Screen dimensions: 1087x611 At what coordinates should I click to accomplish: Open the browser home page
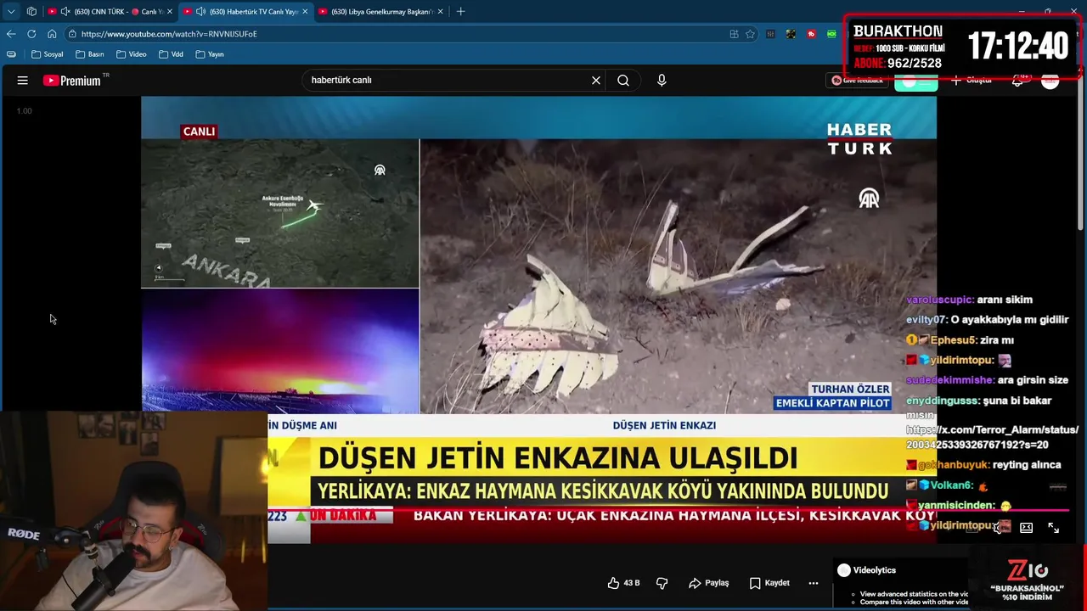point(52,34)
